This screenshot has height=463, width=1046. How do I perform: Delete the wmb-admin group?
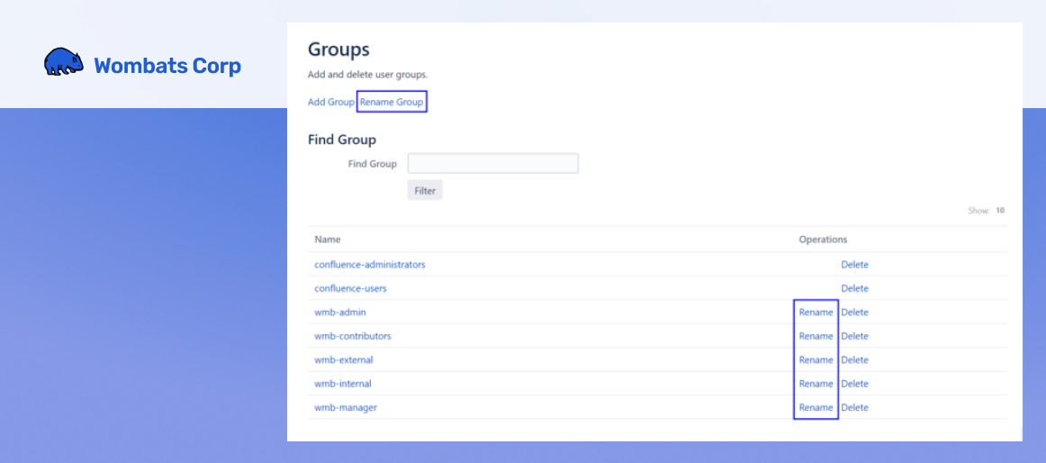[854, 313]
